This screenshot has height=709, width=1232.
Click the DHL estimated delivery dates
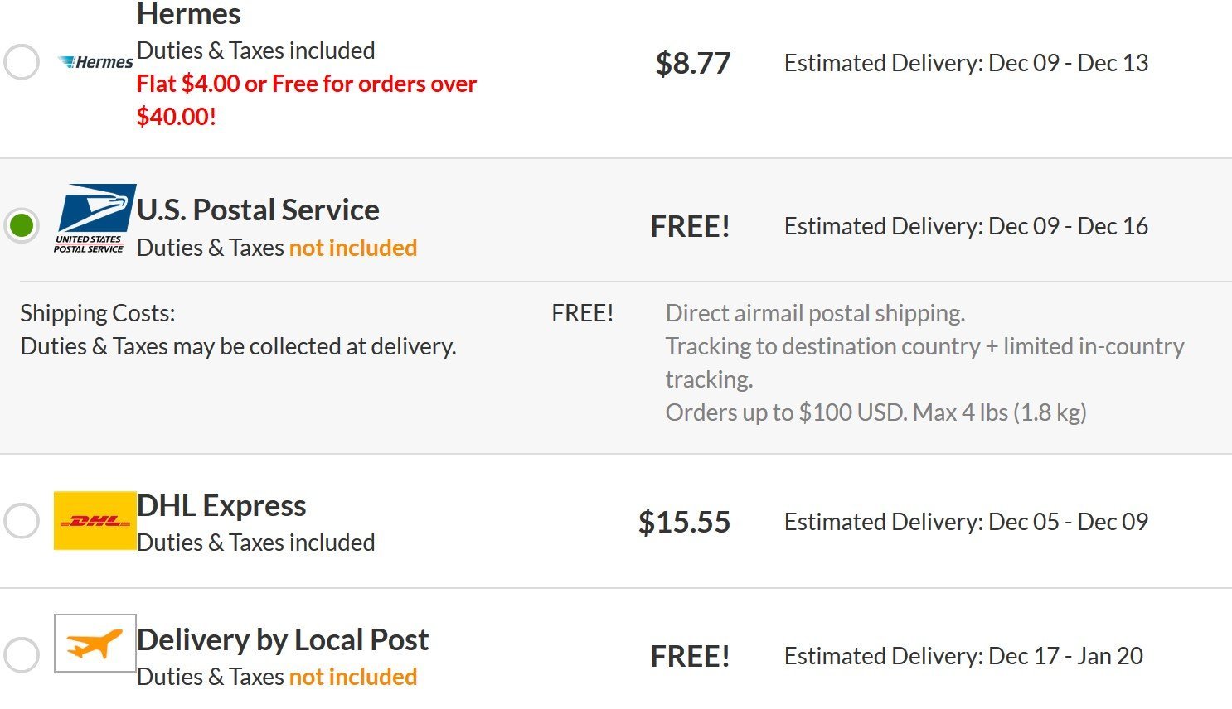[x=966, y=522]
